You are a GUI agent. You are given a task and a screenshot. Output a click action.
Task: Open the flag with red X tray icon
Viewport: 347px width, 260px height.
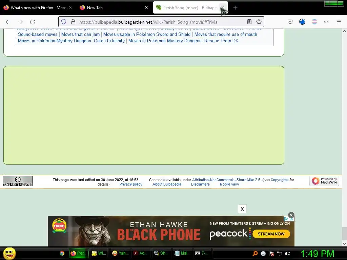(271, 254)
